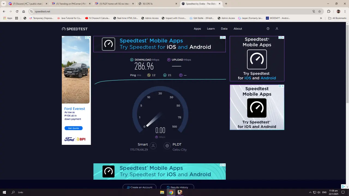Switch to PLDT home wifi 5G tab

point(115,4)
